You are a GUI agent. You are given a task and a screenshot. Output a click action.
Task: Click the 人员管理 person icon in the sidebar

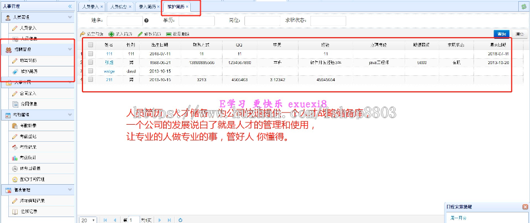pos(8,17)
